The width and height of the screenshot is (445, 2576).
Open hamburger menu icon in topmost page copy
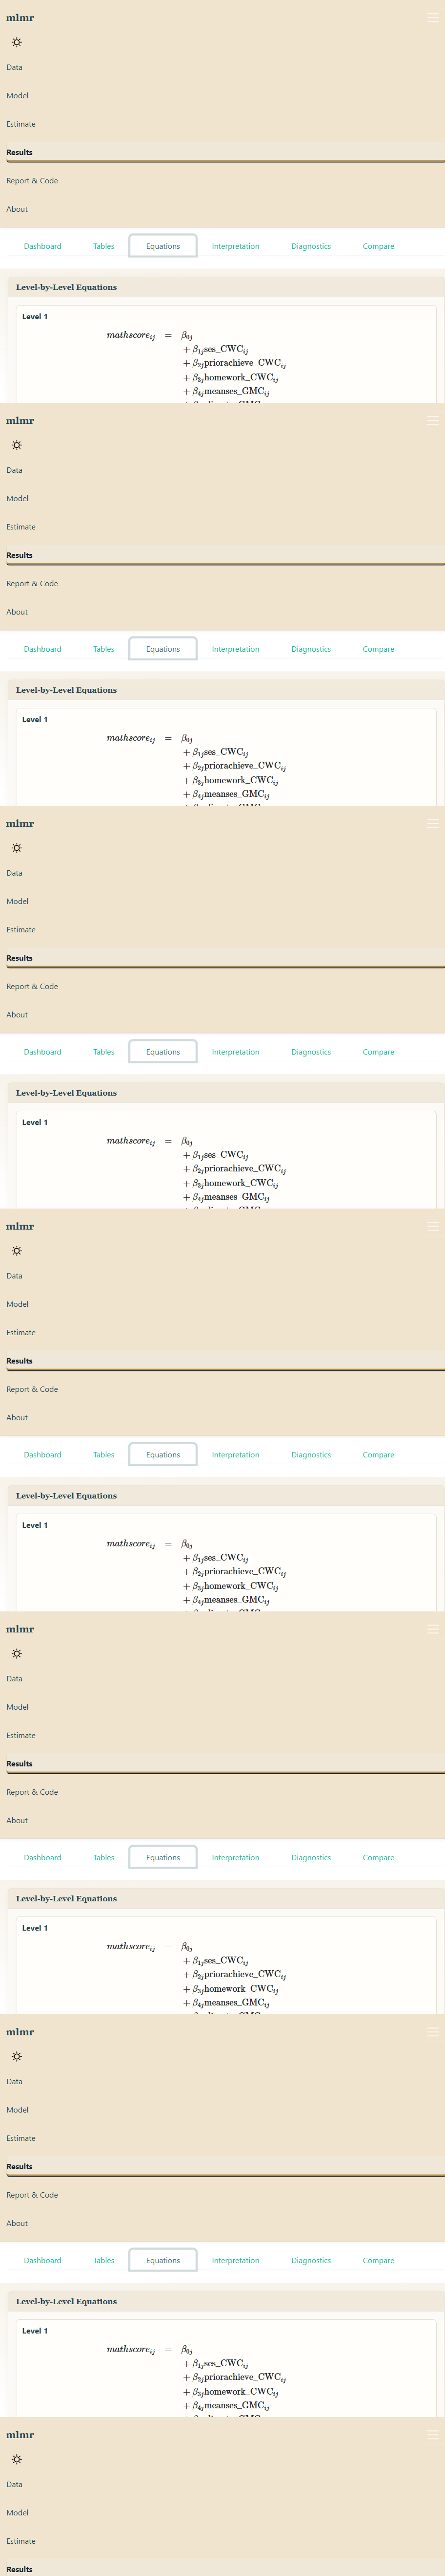click(433, 18)
